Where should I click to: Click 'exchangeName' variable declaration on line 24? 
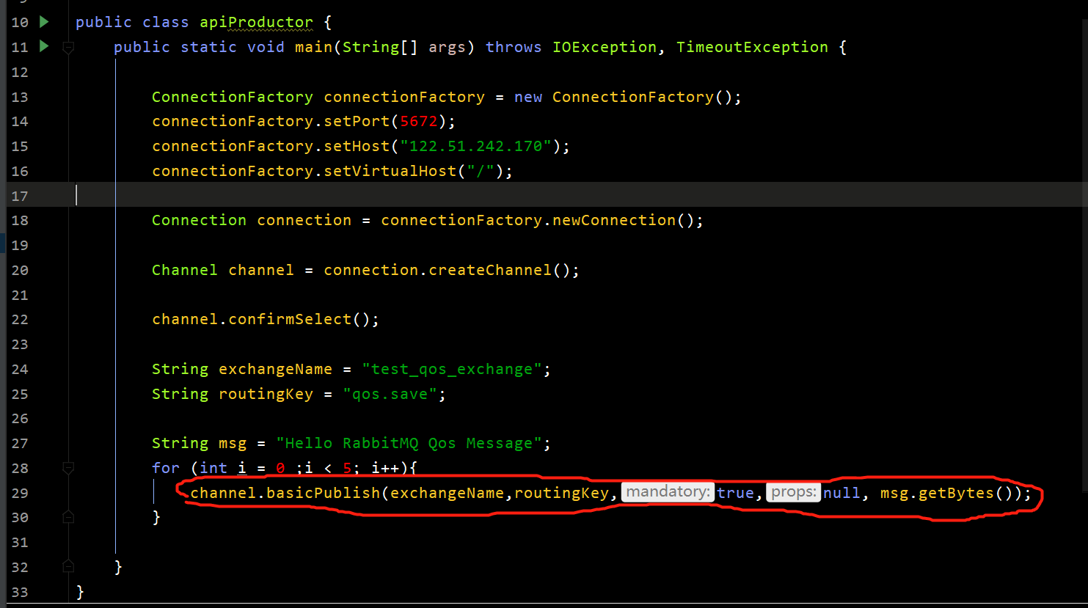tap(275, 369)
